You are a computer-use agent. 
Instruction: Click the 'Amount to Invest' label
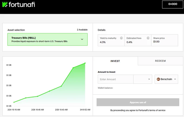point(106,72)
